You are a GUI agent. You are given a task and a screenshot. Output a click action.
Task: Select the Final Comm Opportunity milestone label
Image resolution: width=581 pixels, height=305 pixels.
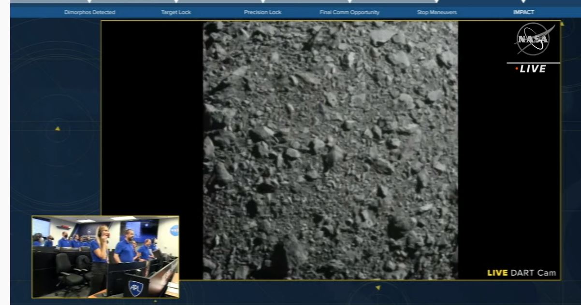click(349, 12)
